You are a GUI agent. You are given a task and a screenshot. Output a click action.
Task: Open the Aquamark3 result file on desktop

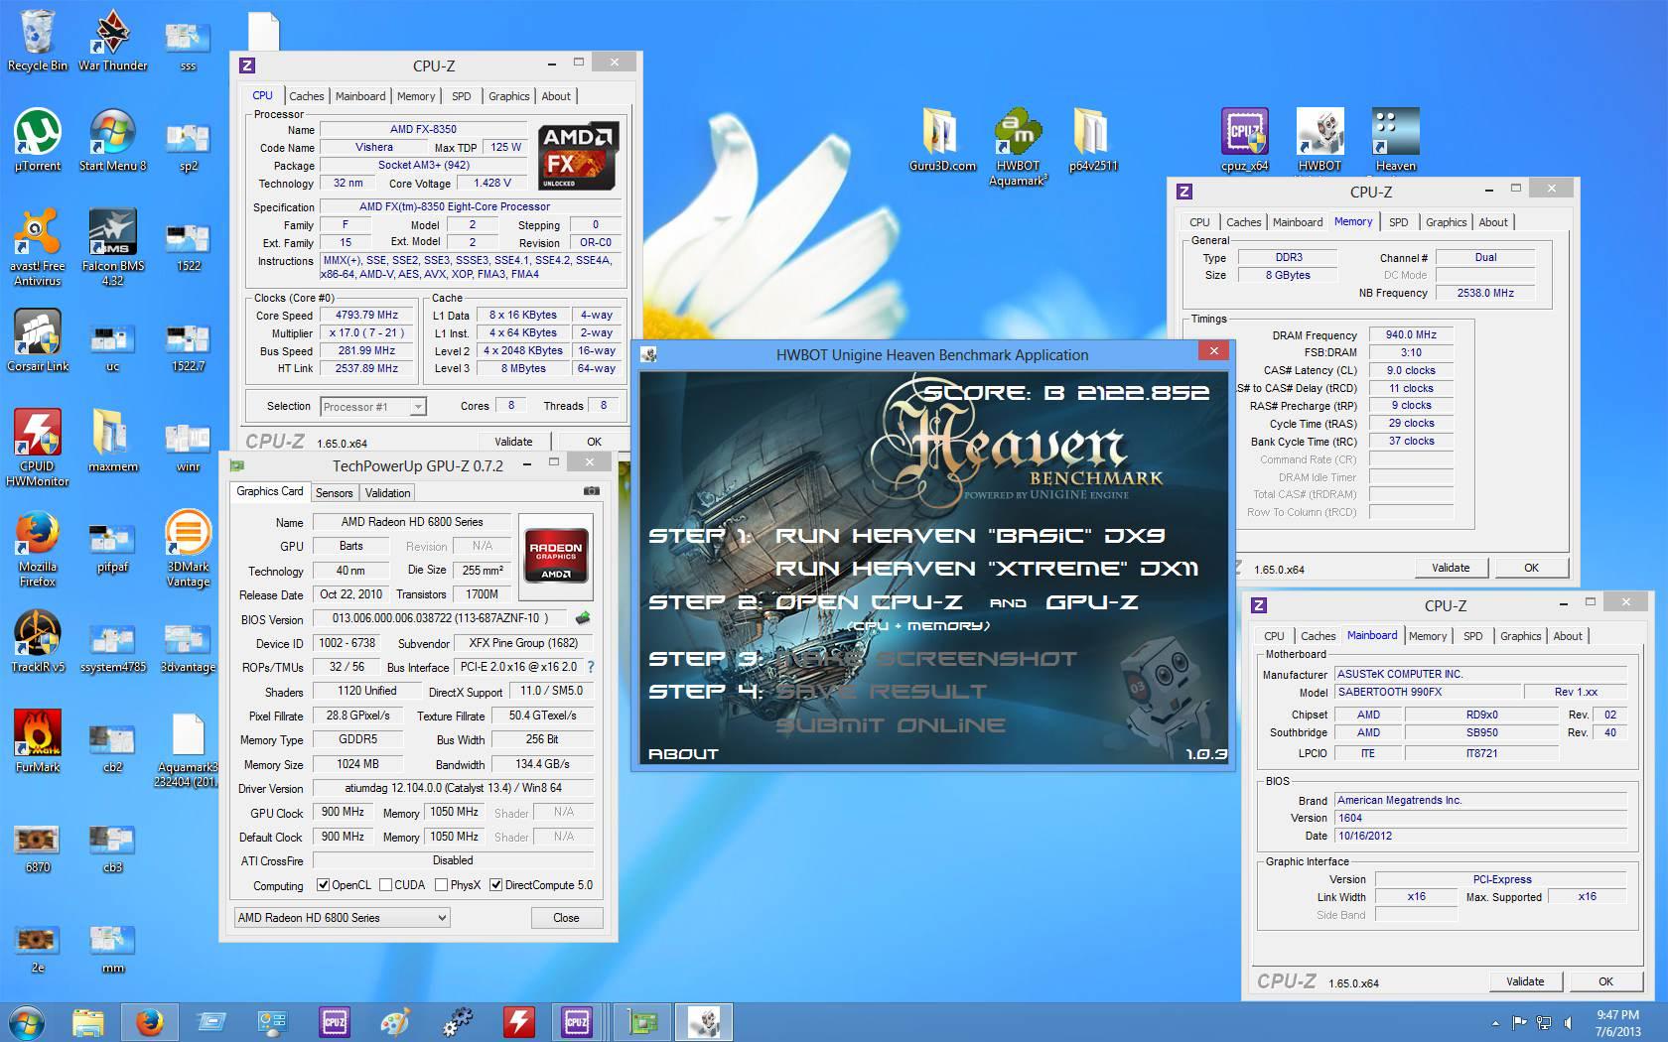[x=188, y=750]
